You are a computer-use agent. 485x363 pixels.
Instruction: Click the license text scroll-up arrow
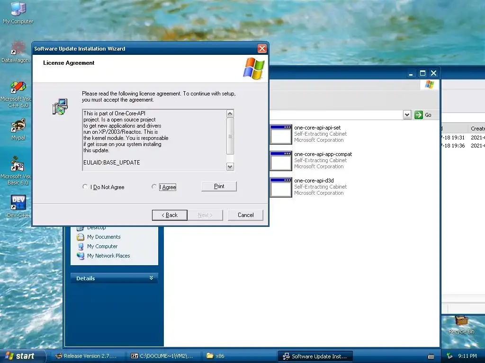[x=230, y=113]
